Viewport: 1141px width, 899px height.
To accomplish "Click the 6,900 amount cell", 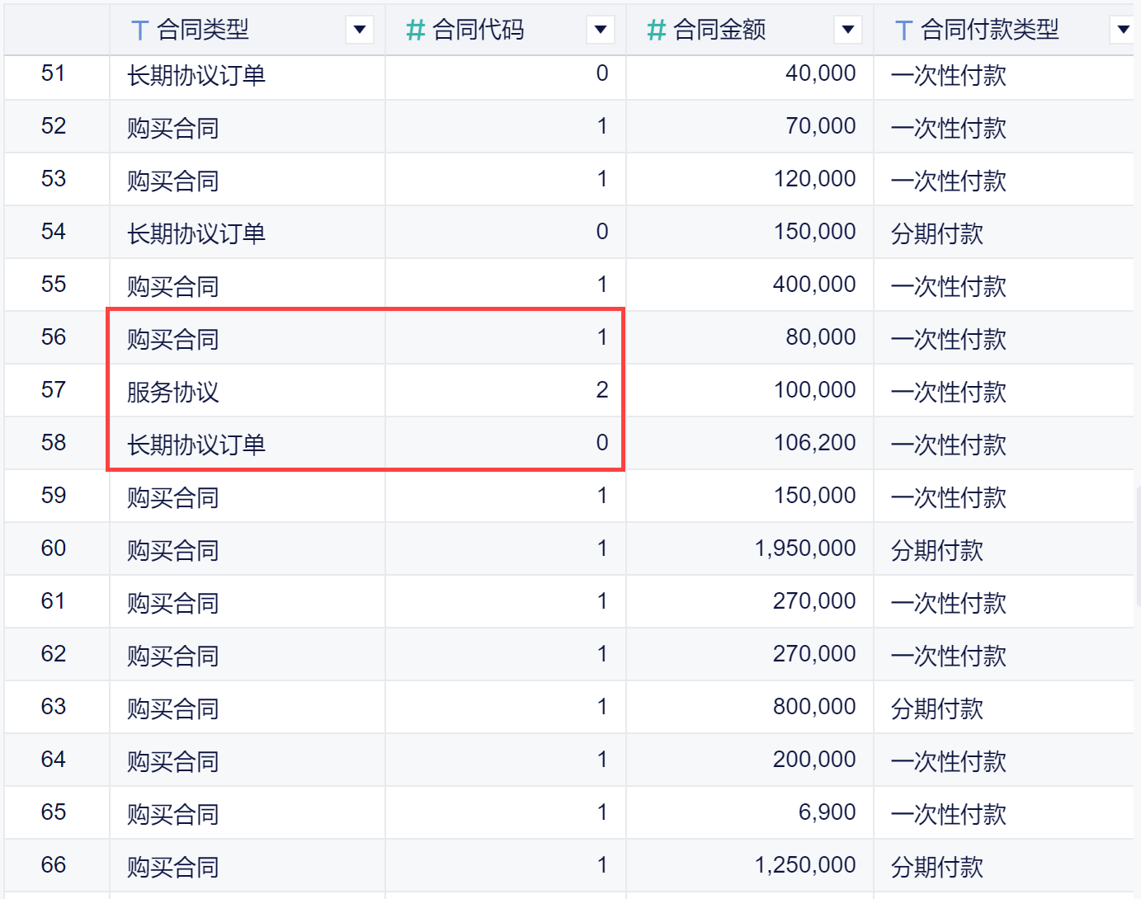I will click(x=827, y=812).
